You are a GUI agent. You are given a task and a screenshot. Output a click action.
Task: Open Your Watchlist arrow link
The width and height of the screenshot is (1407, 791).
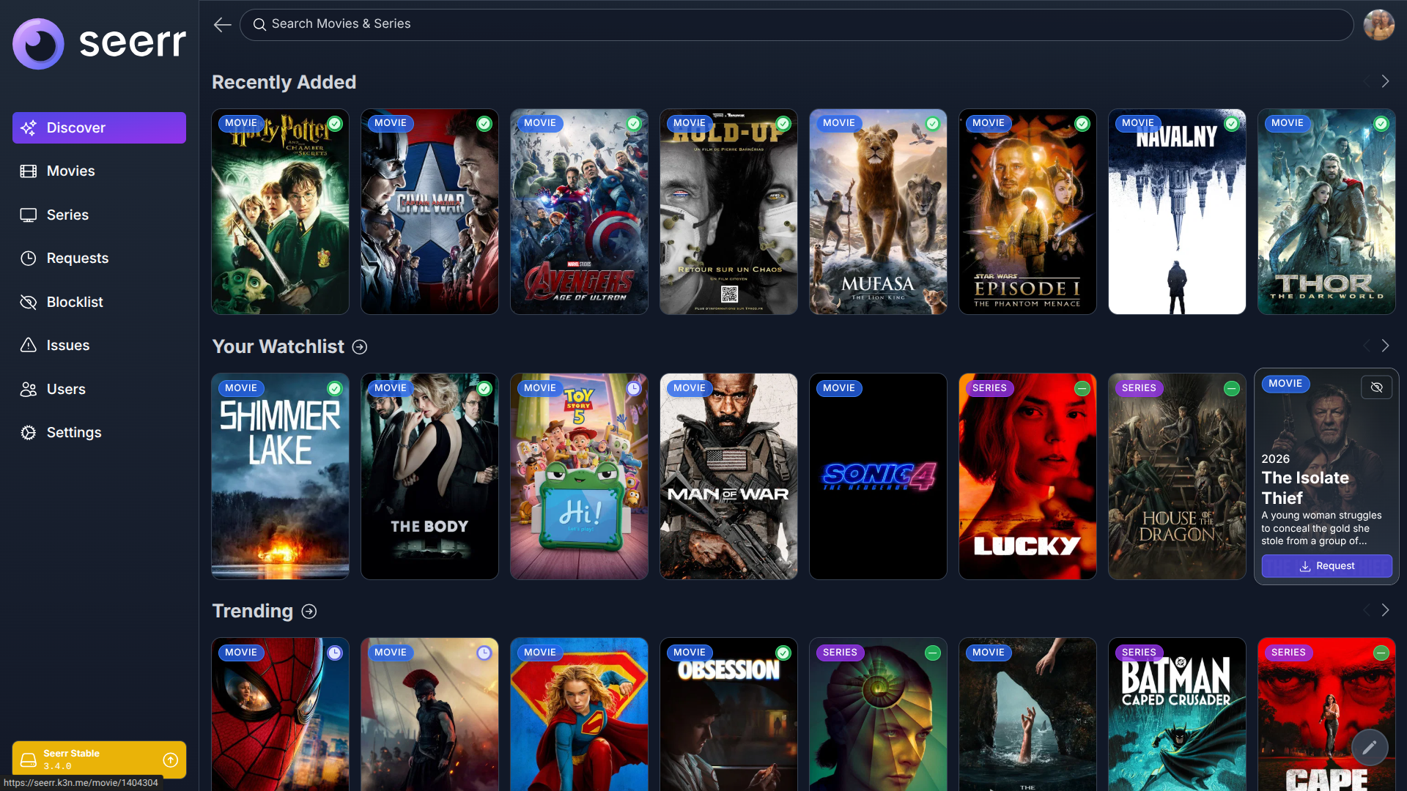pyautogui.click(x=360, y=347)
